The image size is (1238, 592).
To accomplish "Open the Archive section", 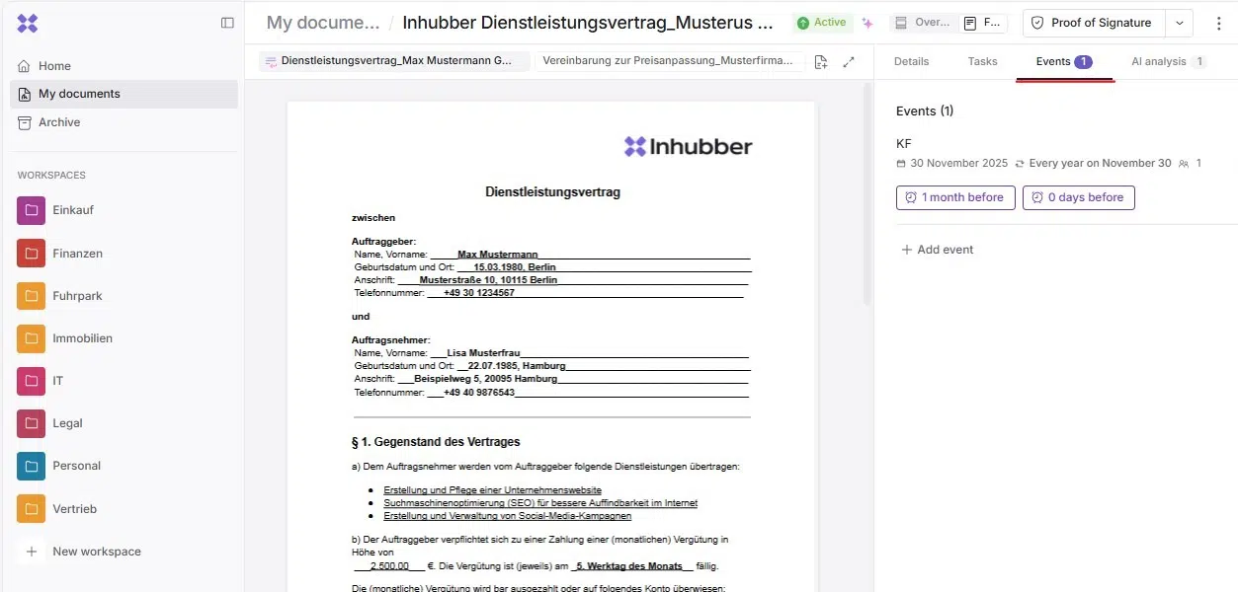I will click(x=59, y=122).
